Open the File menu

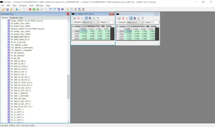(x=3, y=6)
